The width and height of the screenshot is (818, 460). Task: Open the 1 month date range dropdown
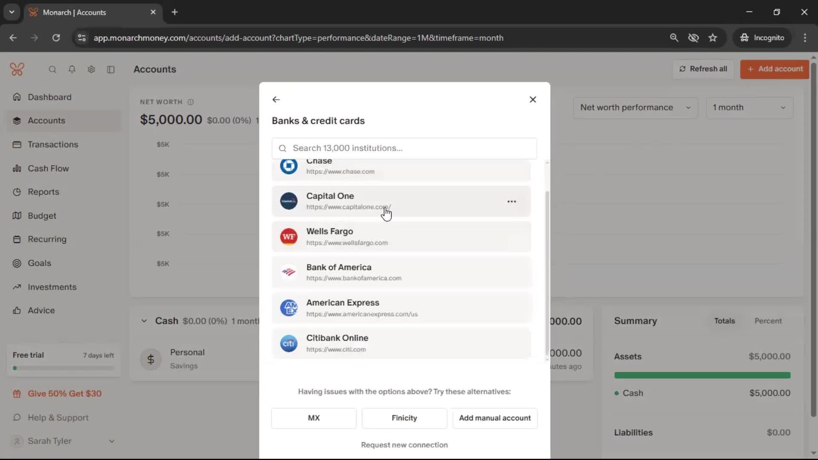[749, 108]
